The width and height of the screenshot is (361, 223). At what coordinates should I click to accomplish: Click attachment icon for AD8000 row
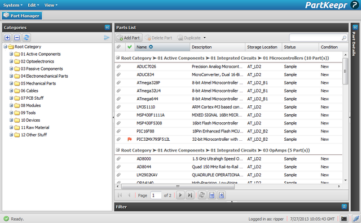pos(118,159)
